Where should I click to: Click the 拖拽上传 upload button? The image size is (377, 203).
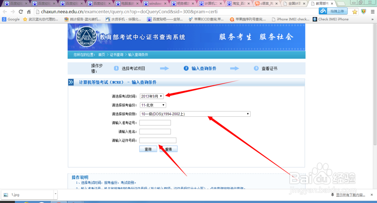[337, 11]
